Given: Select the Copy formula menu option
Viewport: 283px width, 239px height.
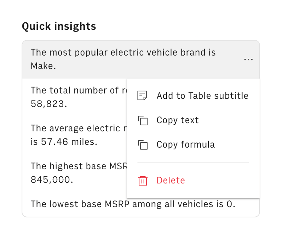Looking at the screenshot, I should 185,145.
